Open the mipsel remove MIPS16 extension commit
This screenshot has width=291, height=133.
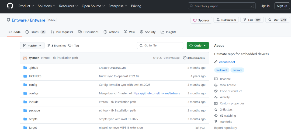coord(121,128)
